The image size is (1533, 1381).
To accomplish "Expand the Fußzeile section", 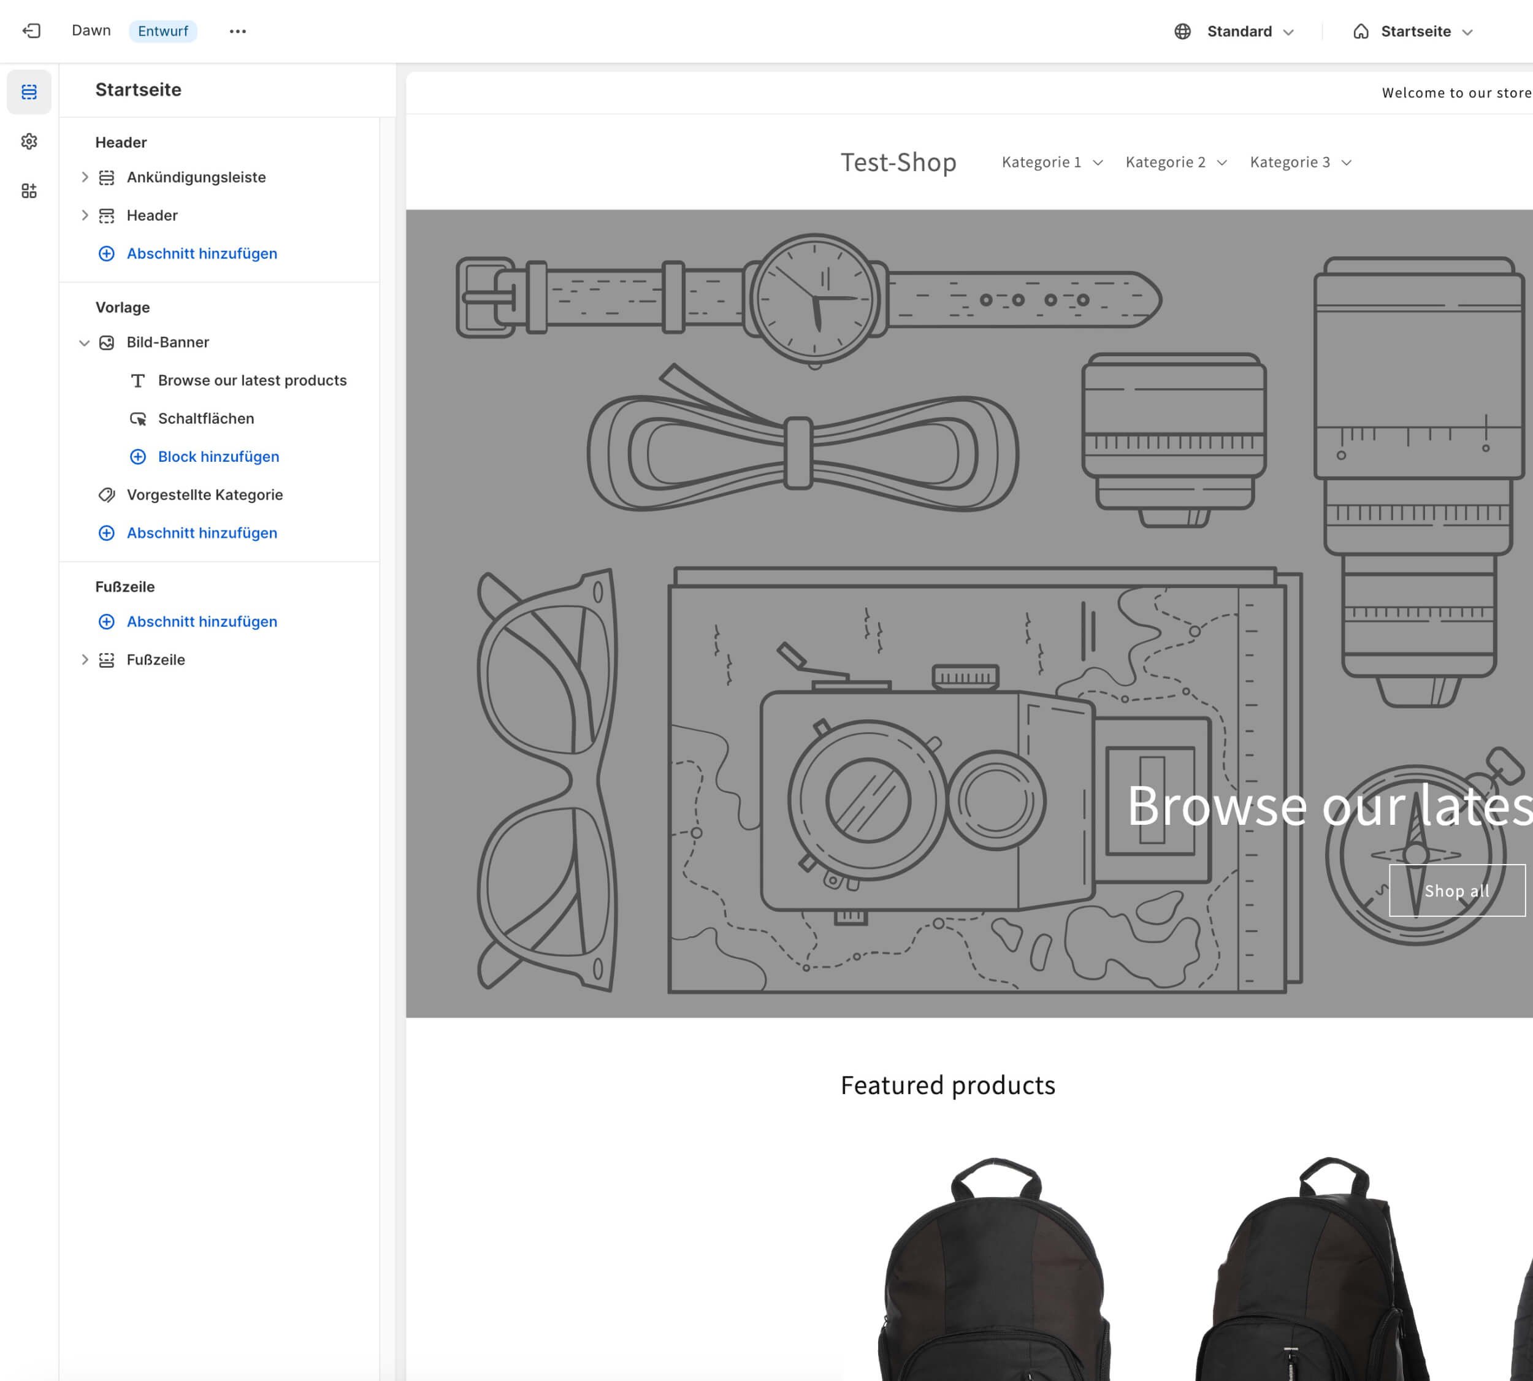I will 85,659.
